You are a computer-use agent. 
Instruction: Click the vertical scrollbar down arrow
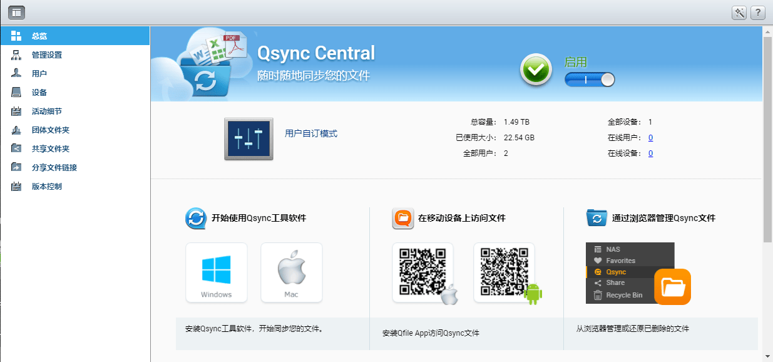[x=768, y=356]
